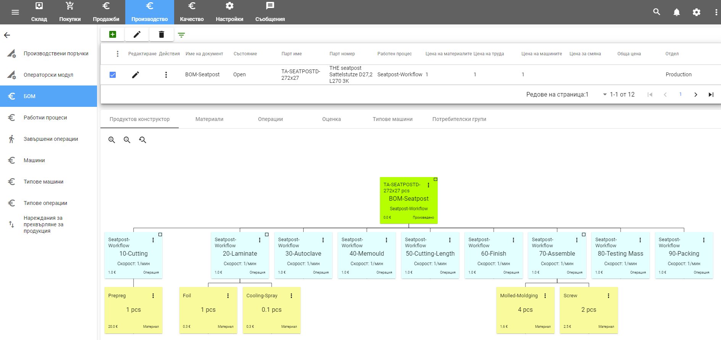The width and height of the screenshot is (721, 340).
Task: Switch to the Материали tab
Action: (209, 119)
